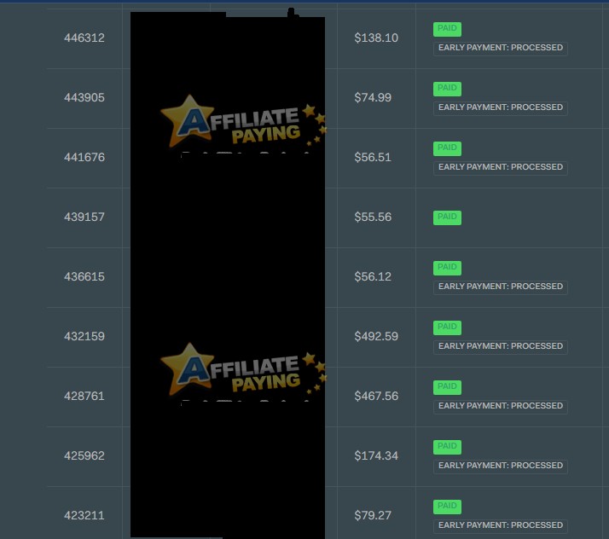Select payment ID 423211
The image size is (609, 539).
(x=84, y=516)
